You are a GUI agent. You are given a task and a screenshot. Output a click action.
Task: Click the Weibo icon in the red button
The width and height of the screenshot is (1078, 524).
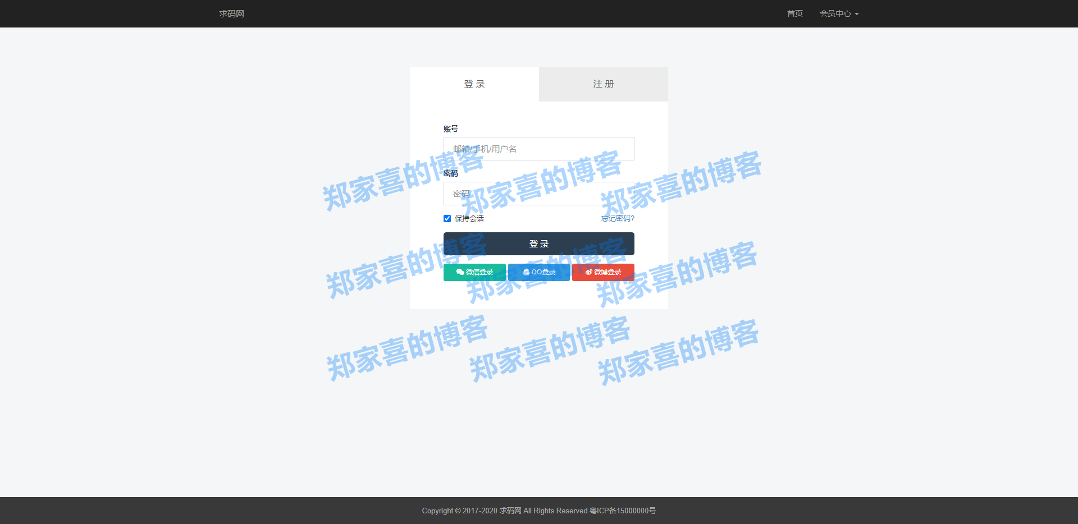coord(588,272)
